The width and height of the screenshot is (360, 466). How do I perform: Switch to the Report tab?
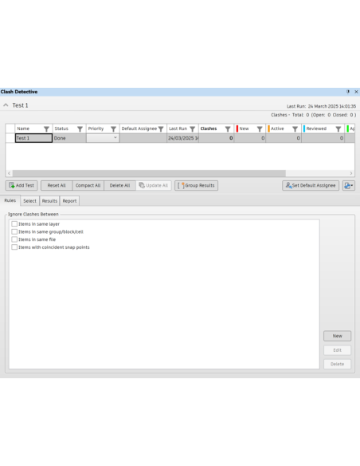tap(69, 201)
